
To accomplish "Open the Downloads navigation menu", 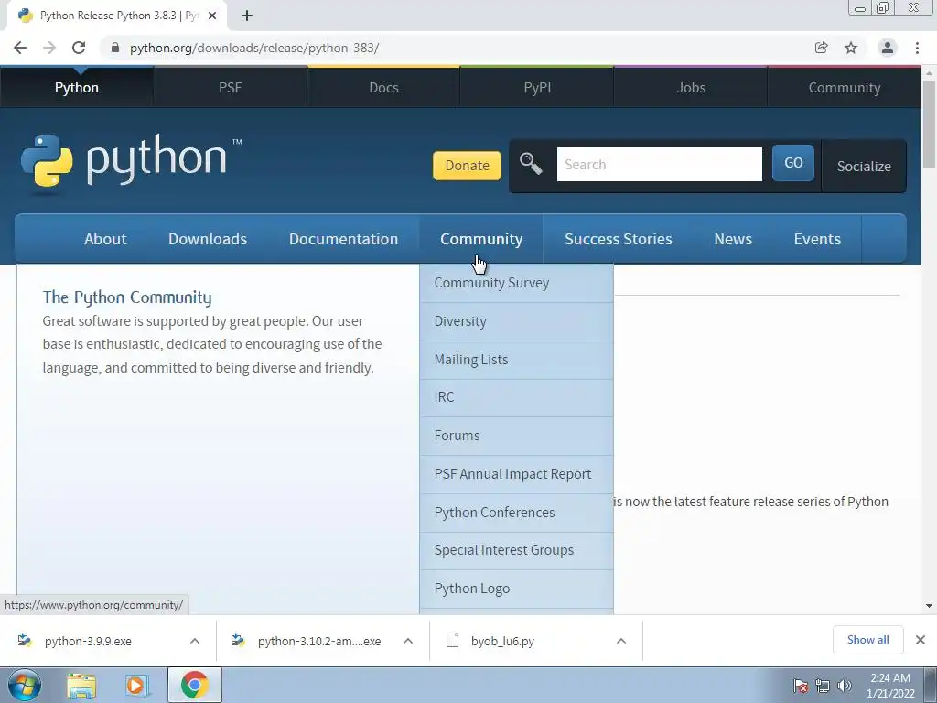I will (x=208, y=239).
